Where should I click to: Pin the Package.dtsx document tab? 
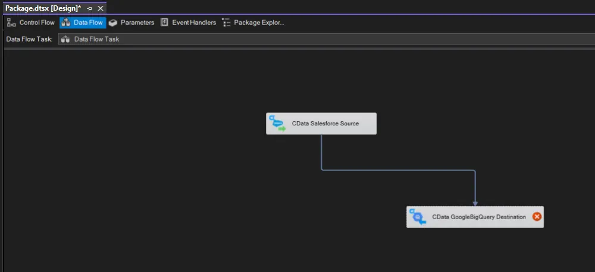tap(89, 8)
